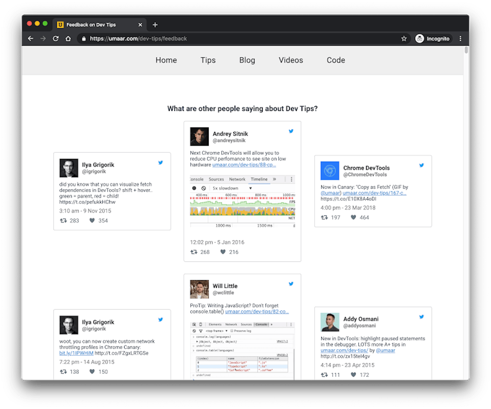Screen dimensions: 491x409
Task: Click the @ChromeDevTools handle
Action: pos(365,174)
